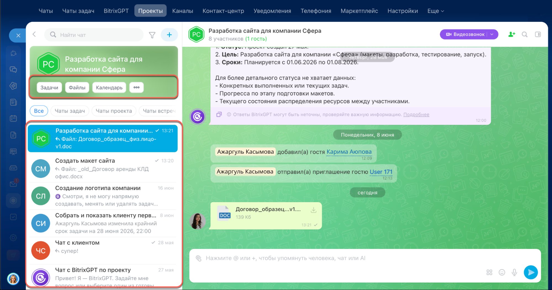Open the chat bubbles icon in left sidebar
This screenshot has height=290, width=552.
click(13, 69)
